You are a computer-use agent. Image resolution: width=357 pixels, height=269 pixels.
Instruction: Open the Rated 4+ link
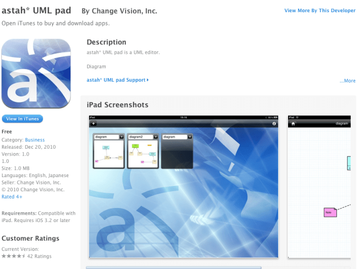[x=12, y=197]
